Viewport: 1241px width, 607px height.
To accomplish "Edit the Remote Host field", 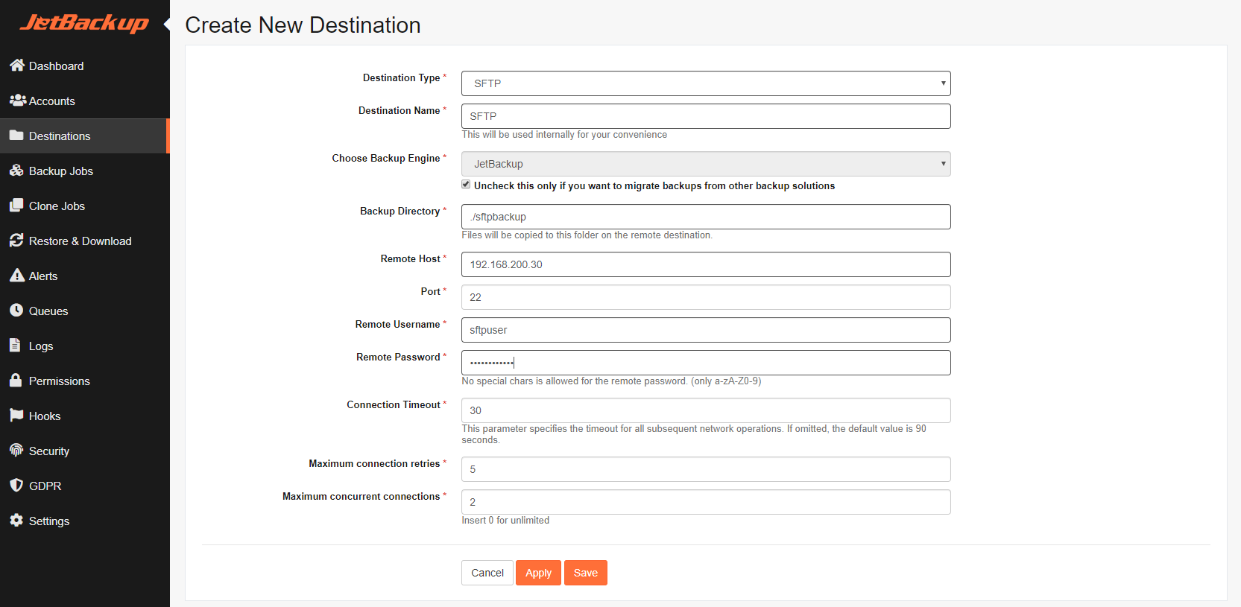I will tap(706, 264).
